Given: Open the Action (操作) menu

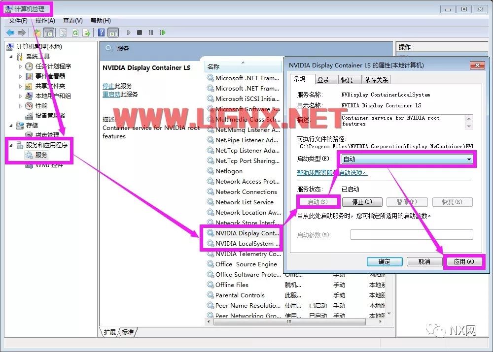Looking at the screenshot, I should 45,20.
